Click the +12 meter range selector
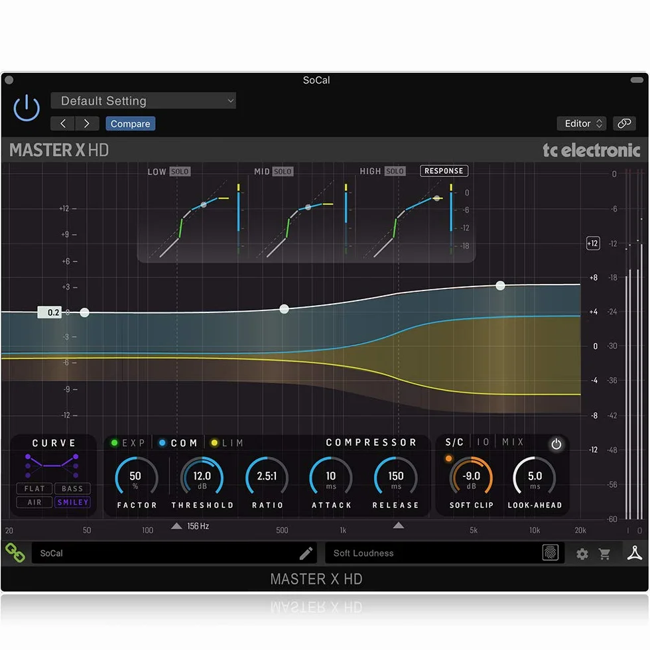The height and width of the screenshot is (650, 650). tap(593, 243)
